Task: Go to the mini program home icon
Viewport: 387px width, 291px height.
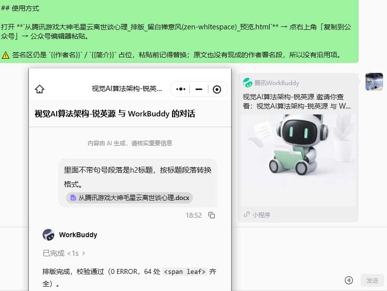Action: 40,89
